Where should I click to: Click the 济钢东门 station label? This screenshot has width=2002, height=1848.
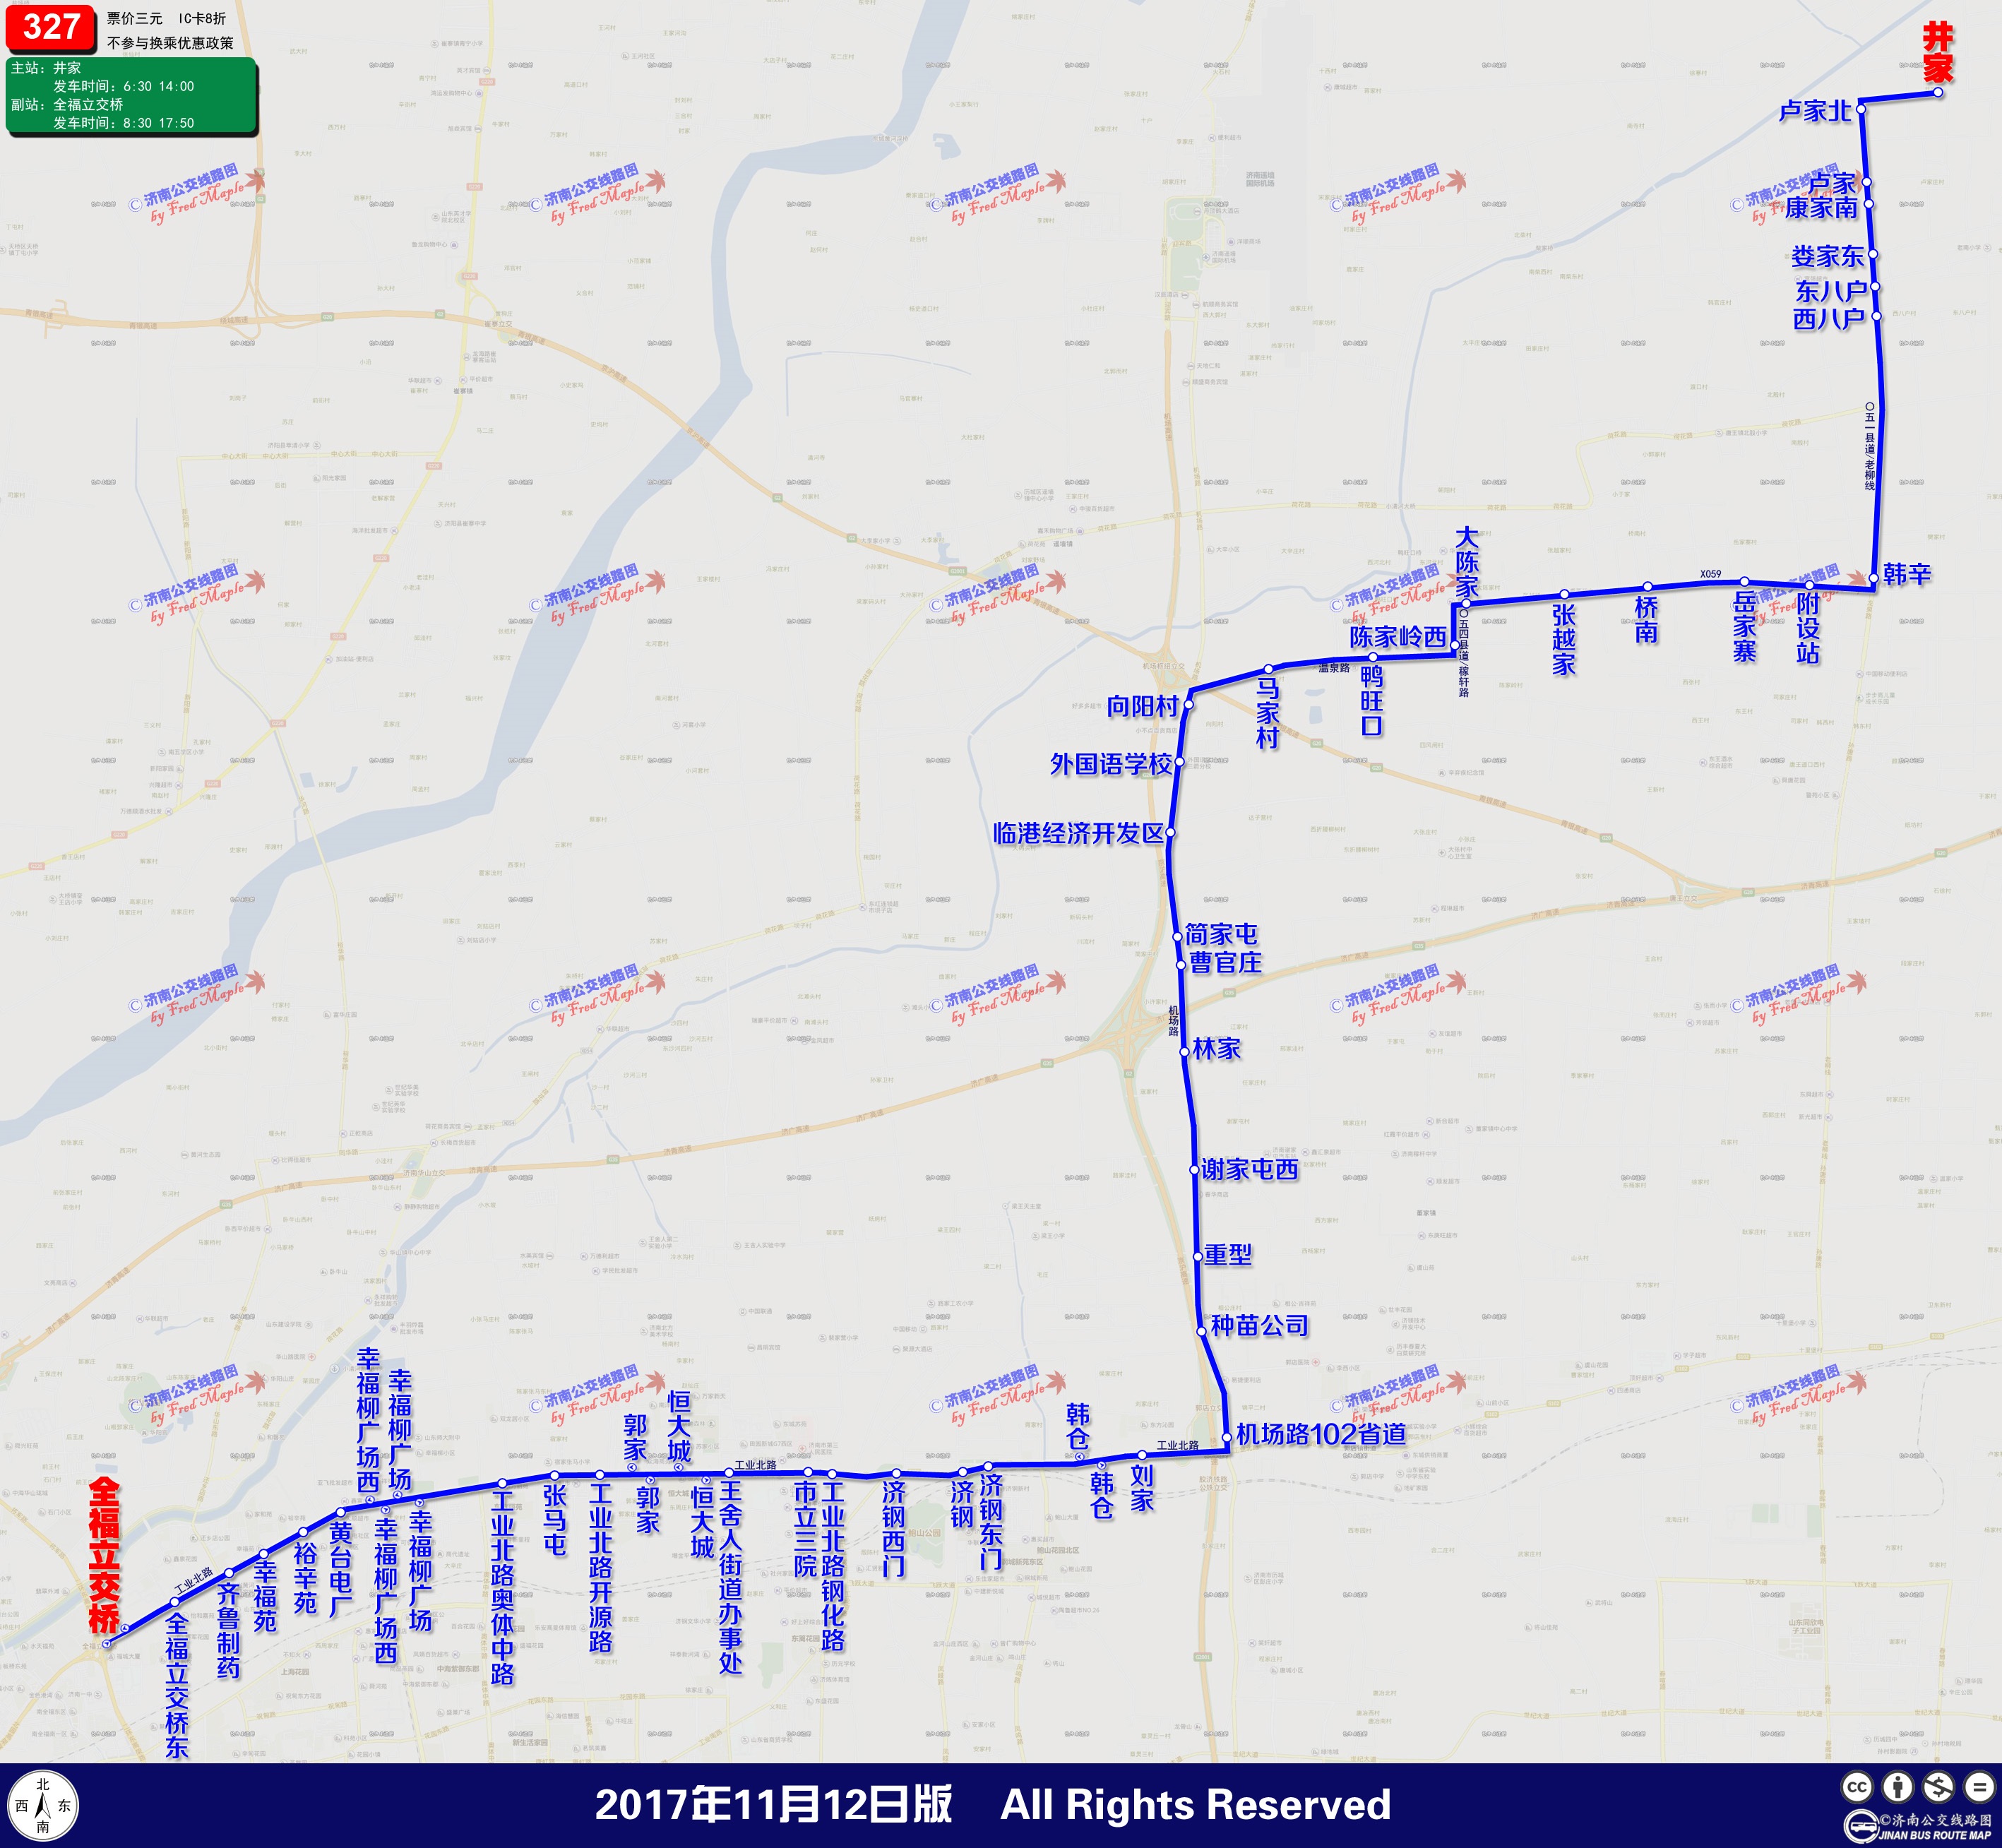click(x=990, y=1521)
